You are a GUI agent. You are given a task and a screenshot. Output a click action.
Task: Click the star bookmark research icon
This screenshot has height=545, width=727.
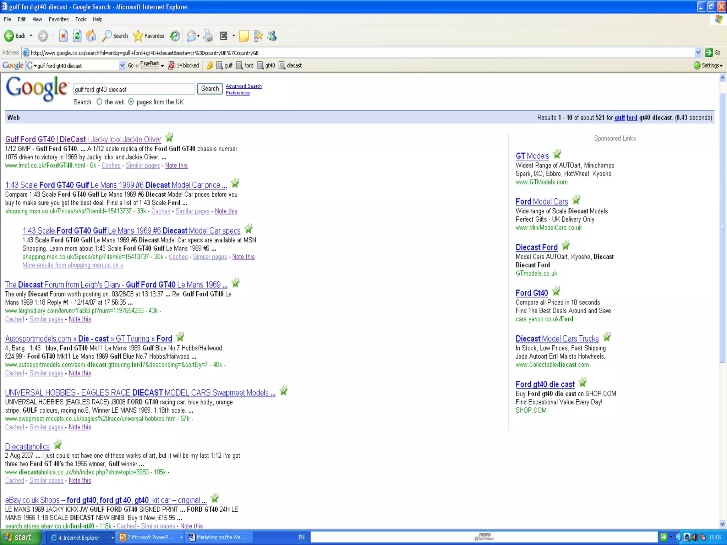(x=258, y=36)
